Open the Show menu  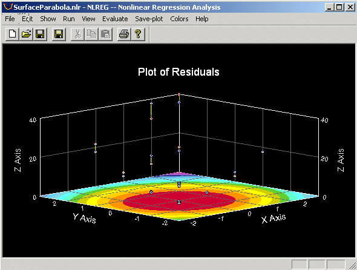pos(48,19)
